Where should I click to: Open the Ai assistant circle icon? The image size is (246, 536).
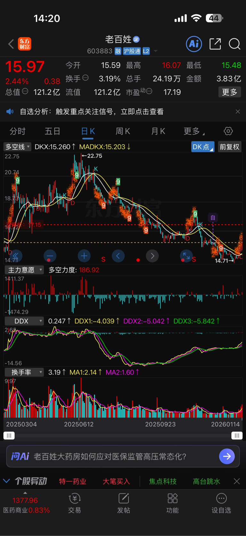[x=194, y=44]
